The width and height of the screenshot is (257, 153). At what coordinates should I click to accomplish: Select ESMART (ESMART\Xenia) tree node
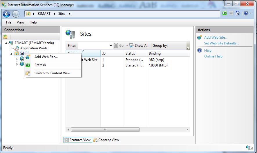[34, 43]
